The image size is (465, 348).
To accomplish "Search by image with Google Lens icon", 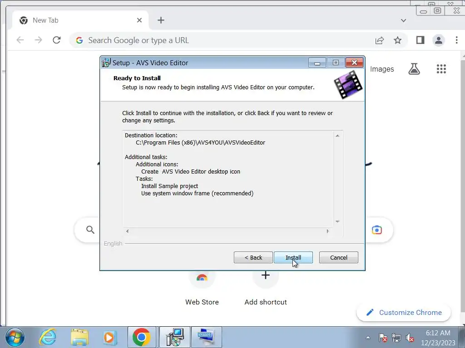I will point(377,230).
